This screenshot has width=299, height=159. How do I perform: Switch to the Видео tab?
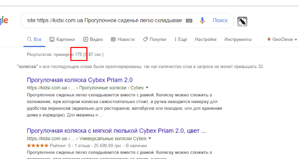93,39
